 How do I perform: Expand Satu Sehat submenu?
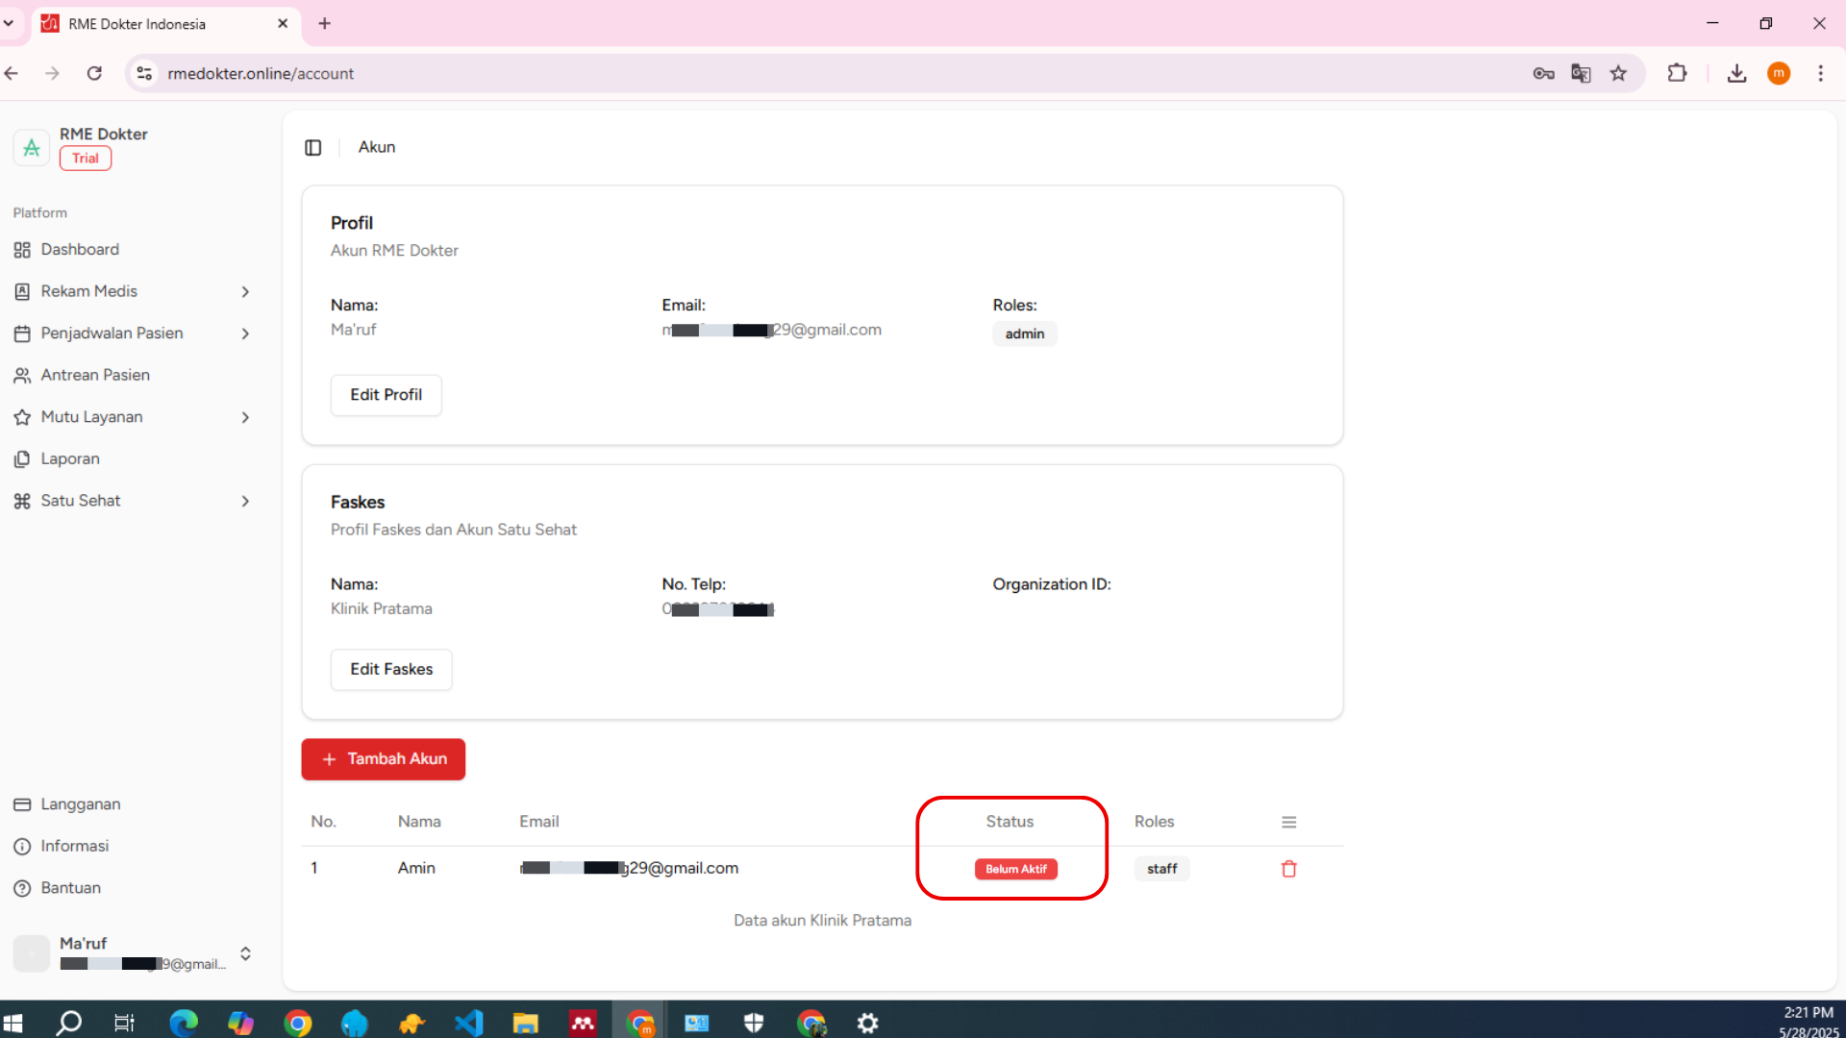pos(245,501)
